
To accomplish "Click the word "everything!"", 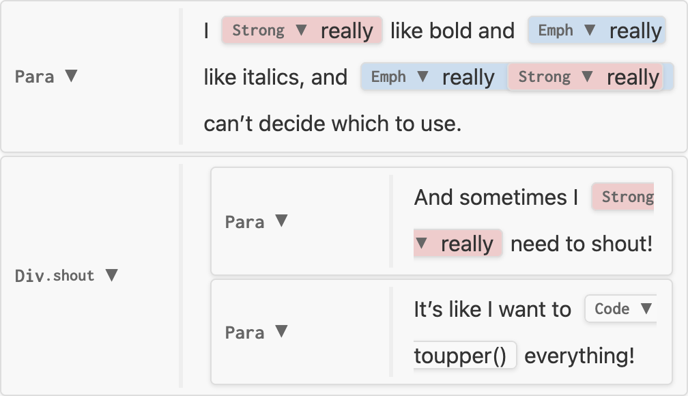I will 579,356.
